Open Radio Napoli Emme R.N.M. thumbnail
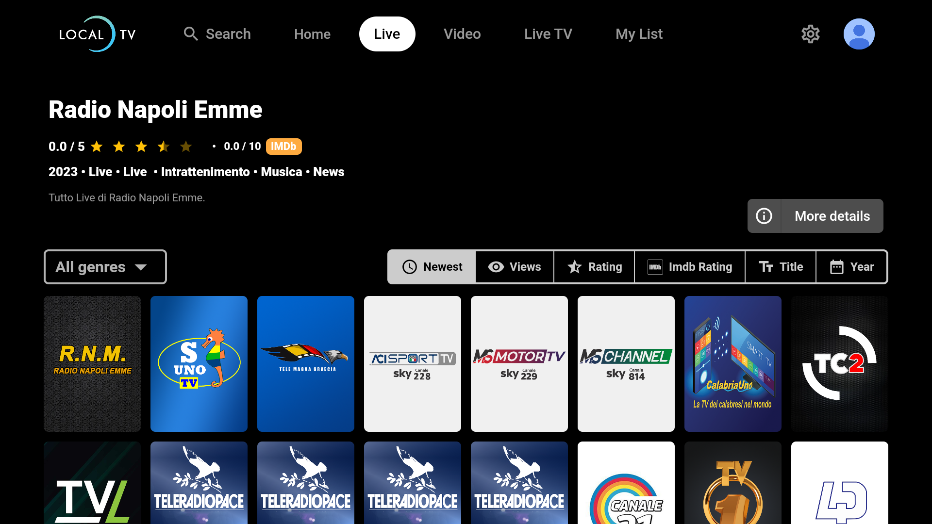 coord(92,364)
